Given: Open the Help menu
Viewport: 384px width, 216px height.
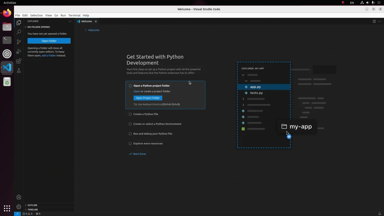Looking at the screenshot, I should tap(86, 15).
